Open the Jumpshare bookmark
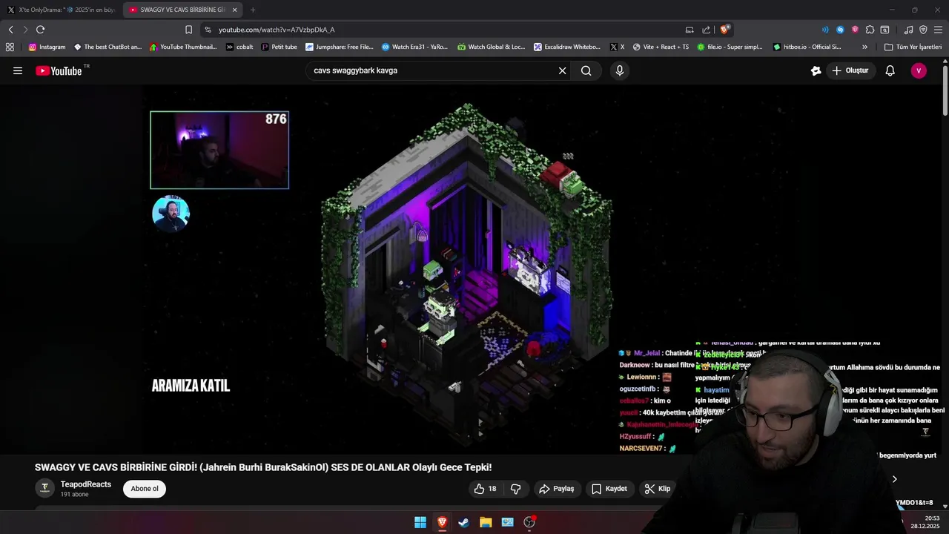 click(340, 47)
